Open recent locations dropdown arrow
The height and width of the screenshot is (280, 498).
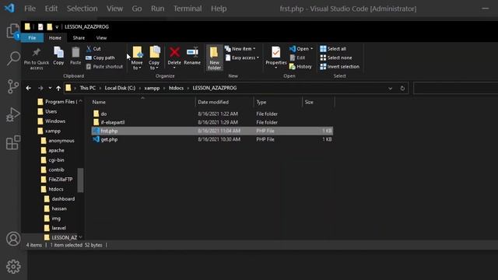point(50,88)
